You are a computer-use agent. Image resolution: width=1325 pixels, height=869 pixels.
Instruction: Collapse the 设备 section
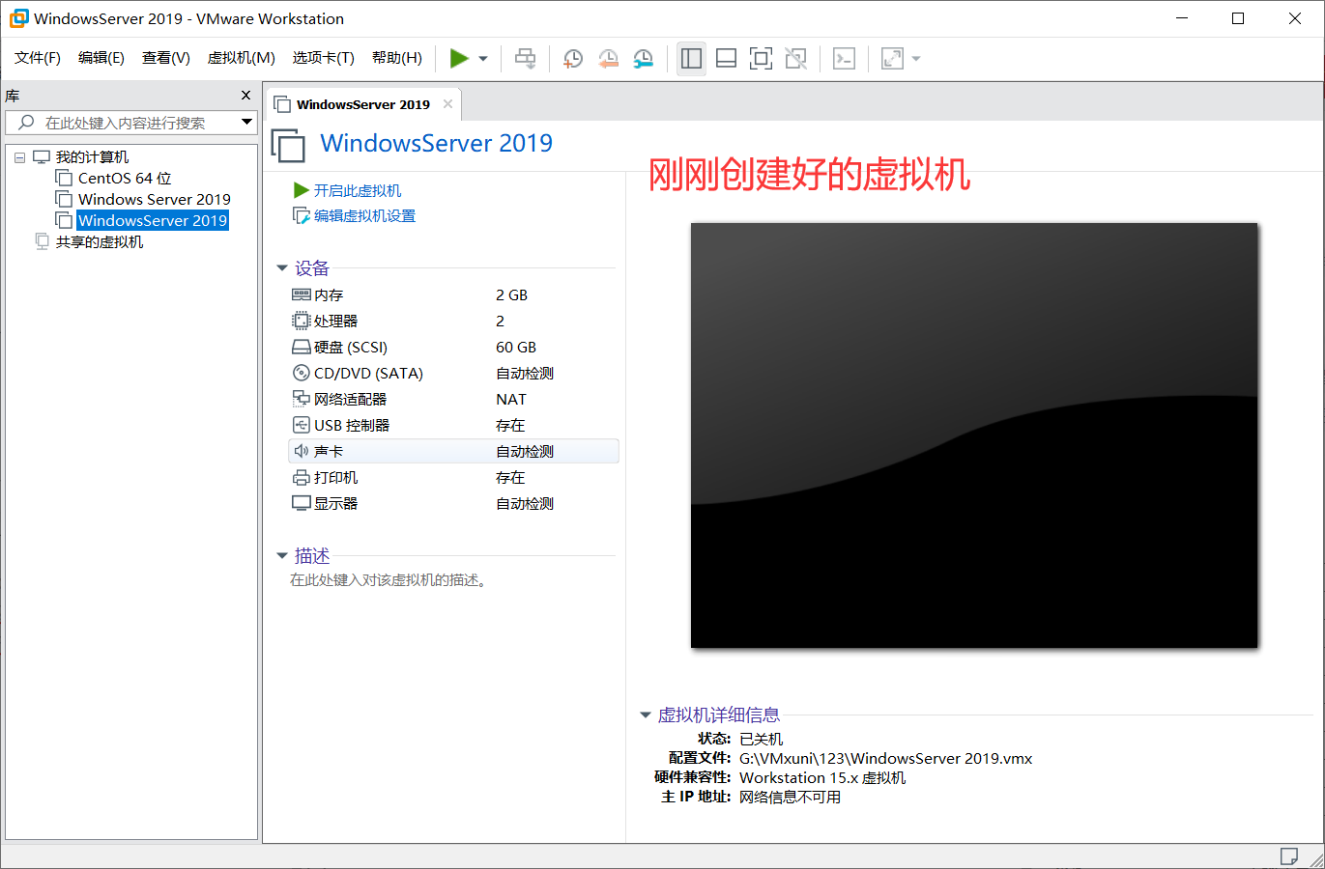(x=282, y=268)
